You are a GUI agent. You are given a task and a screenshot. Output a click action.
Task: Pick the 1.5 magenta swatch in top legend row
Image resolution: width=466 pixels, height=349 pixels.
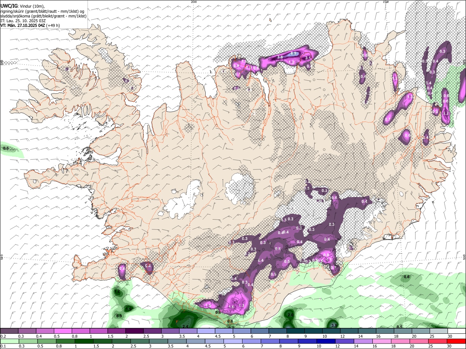116,331
